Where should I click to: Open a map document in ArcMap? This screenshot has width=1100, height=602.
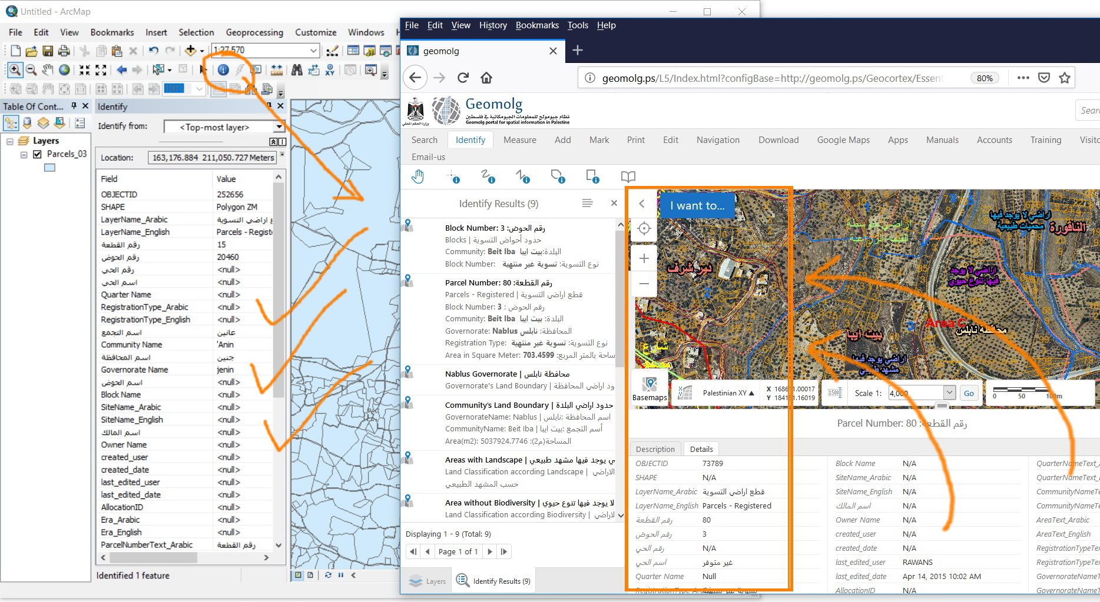click(31, 51)
